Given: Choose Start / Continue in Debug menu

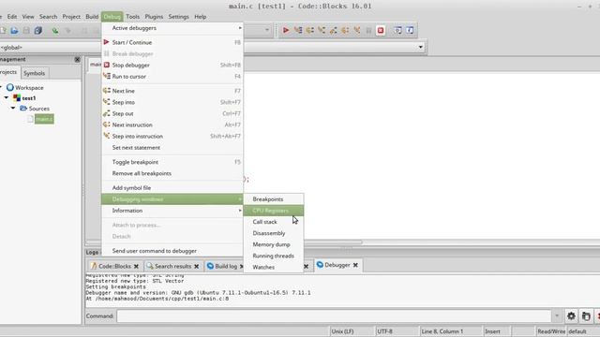Looking at the screenshot, I should click(172, 42).
